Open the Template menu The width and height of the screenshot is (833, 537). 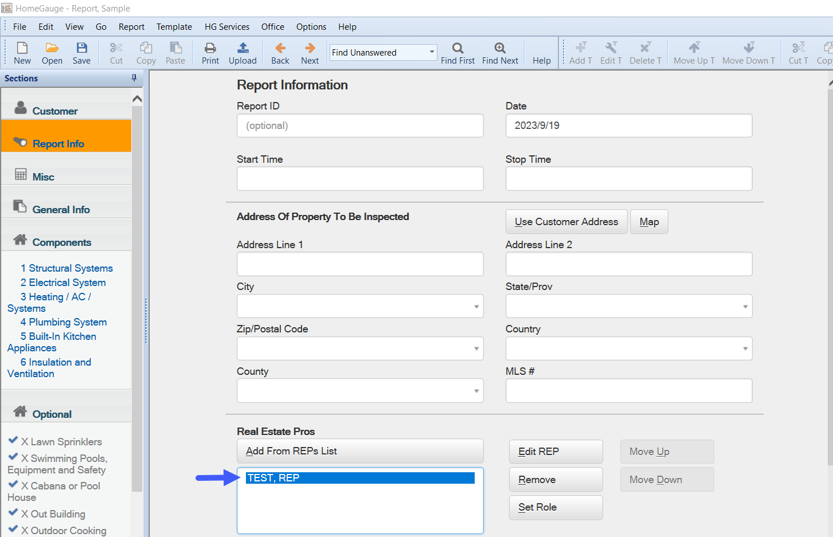pos(174,27)
